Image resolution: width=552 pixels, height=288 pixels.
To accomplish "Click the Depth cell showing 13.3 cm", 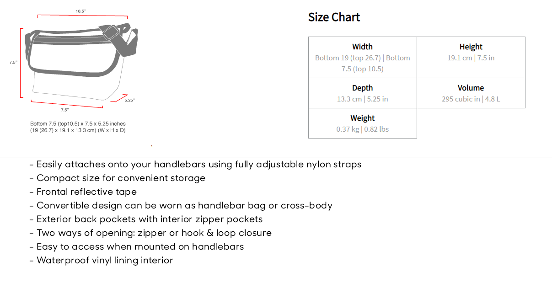I will [363, 93].
